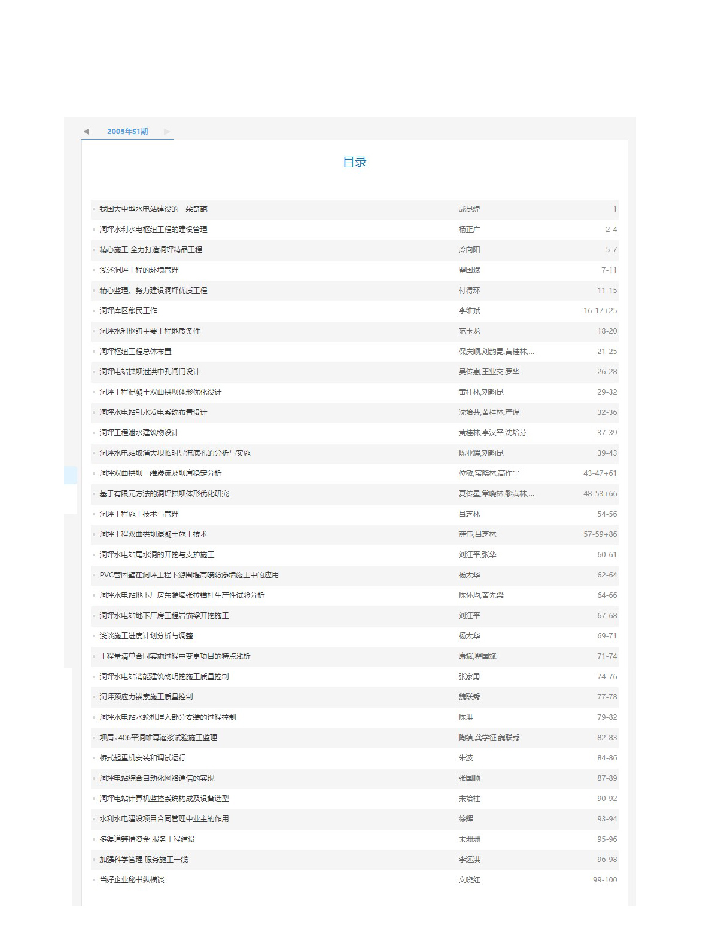This screenshot has width=718, height=932.
Task: Open article 洞坪工程泄水建筑物设计
Action: (x=139, y=433)
